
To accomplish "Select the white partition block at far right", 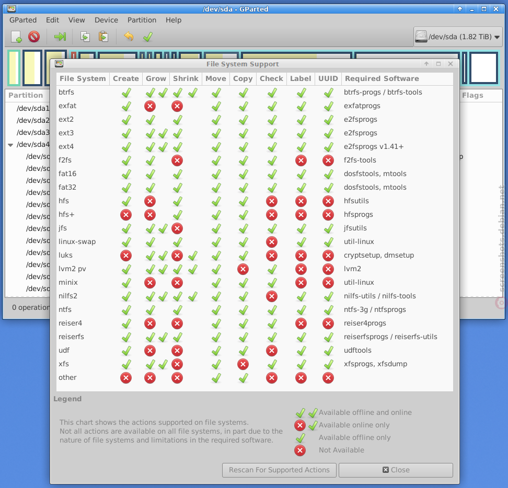I will [484, 68].
